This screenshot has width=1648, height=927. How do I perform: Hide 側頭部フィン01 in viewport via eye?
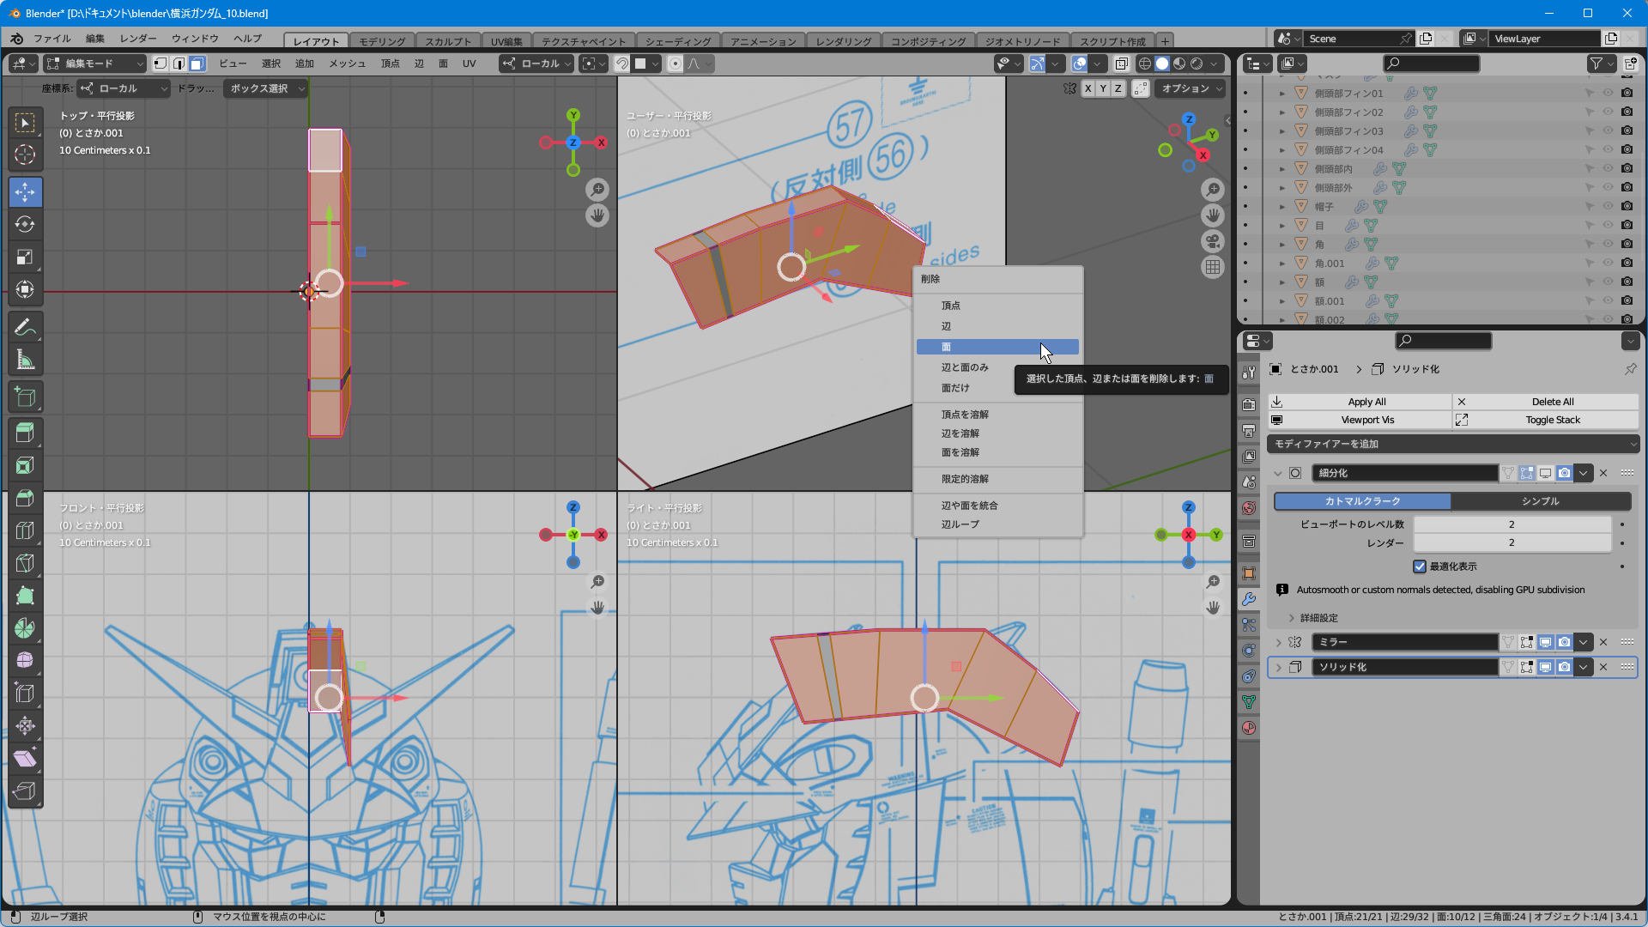[x=1608, y=93]
